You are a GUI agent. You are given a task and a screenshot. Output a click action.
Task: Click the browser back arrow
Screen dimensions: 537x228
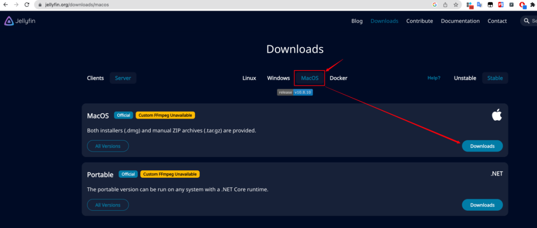5,5
